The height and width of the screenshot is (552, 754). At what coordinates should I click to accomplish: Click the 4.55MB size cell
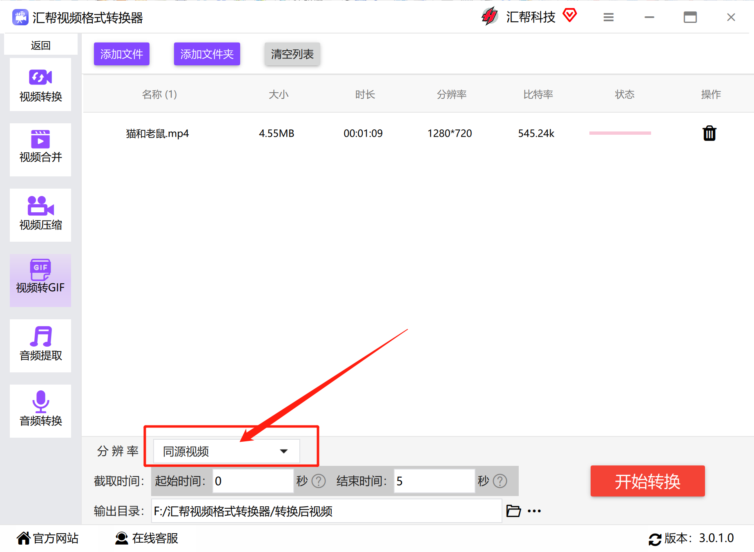tap(277, 134)
